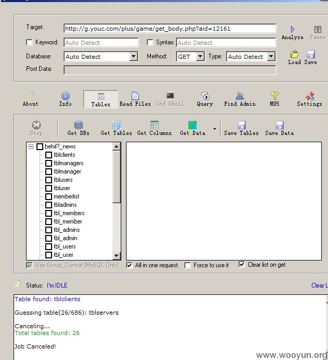Screen dimensions: 328x360
Task: Click the Analyze play icon
Action: coord(293,29)
